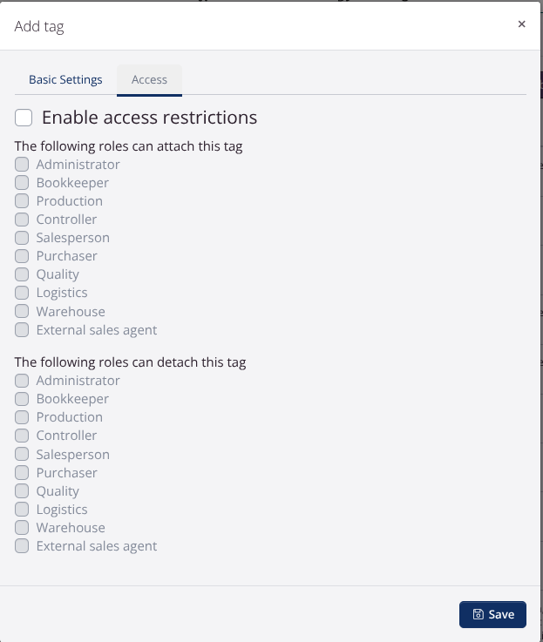Check Logistics under detach roles

pos(22,510)
